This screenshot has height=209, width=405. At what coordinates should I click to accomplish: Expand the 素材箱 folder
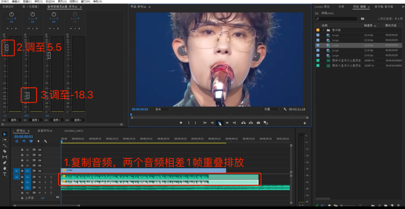(323, 30)
